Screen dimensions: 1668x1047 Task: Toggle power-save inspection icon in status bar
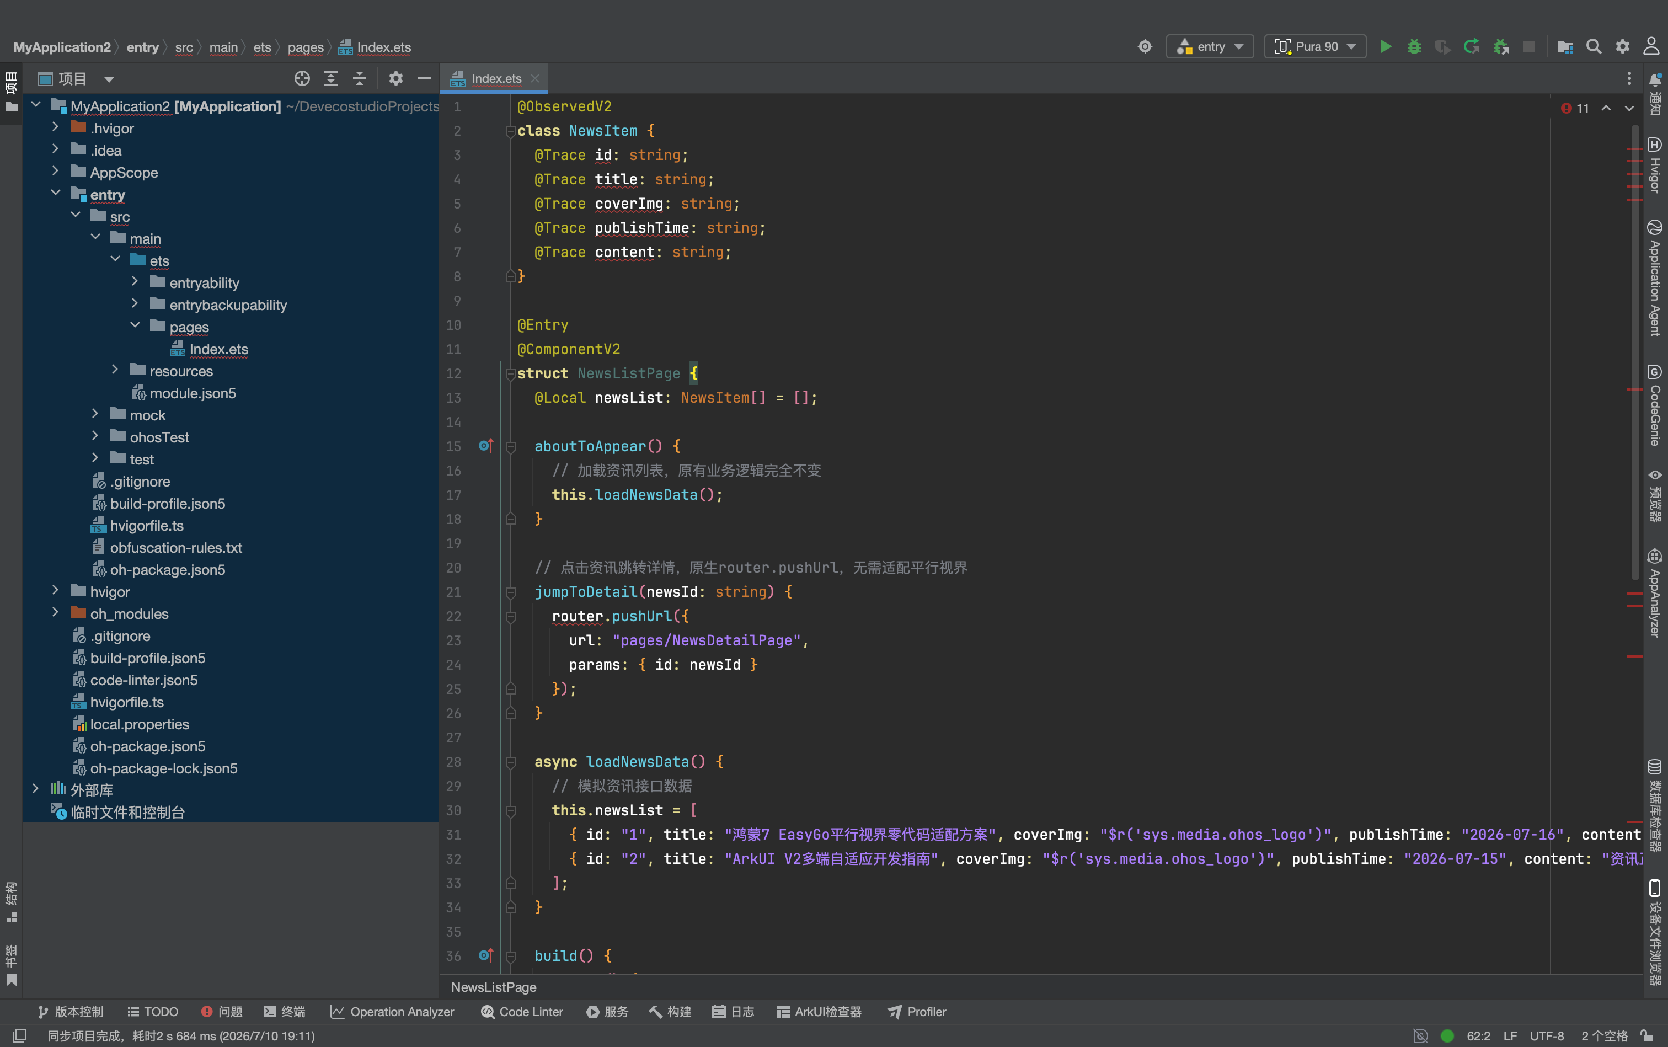[x=1420, y=1036]
